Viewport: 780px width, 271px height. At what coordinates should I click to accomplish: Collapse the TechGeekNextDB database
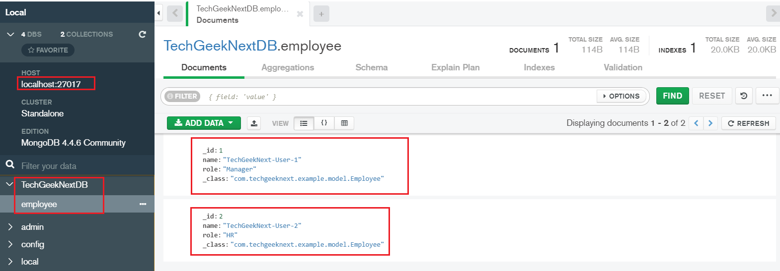(9, 184)
